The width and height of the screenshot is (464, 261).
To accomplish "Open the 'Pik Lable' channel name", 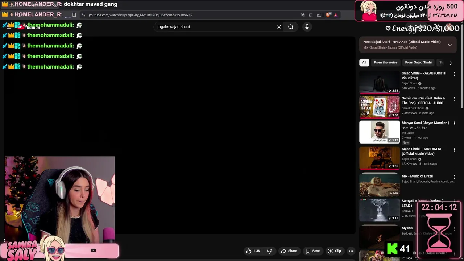I will (x=407, y=133).
